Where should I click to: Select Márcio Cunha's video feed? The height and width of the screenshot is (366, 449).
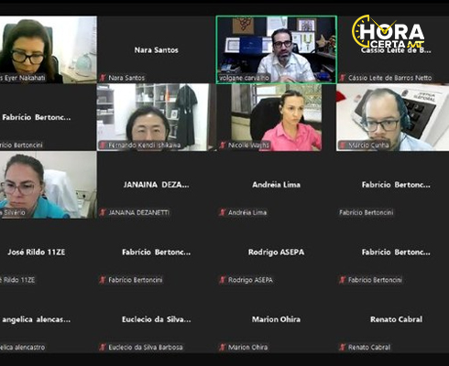pyautogui.click(x=393, y=117)
